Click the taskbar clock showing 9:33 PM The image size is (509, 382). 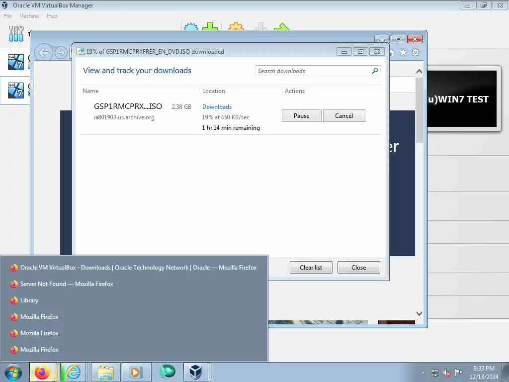coord(484,373)
